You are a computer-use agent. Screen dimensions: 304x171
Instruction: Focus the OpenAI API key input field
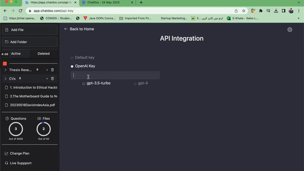(x=115, y=75)
